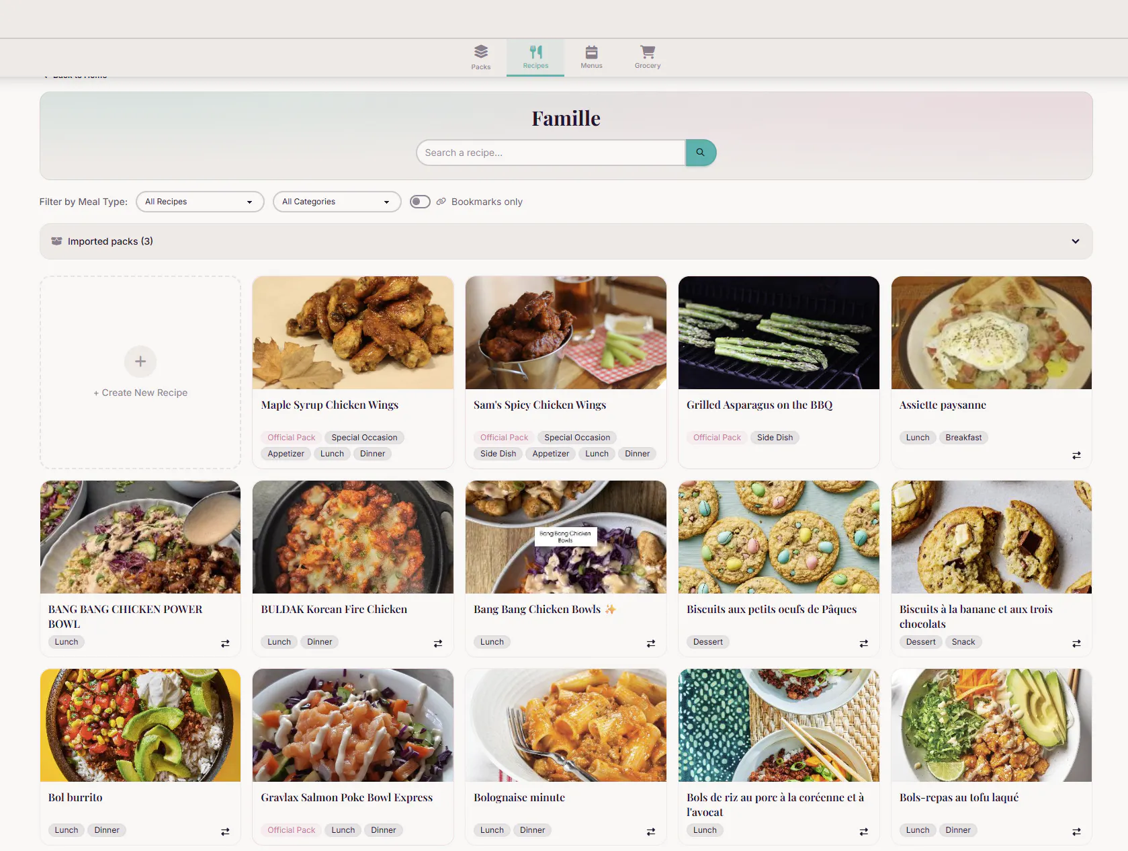This screenshot has height=851, width=1128.
Task: Open Gravlax Salmon Poke Bowl Express title
Action: pyautogui.click(x=347, y=797)
